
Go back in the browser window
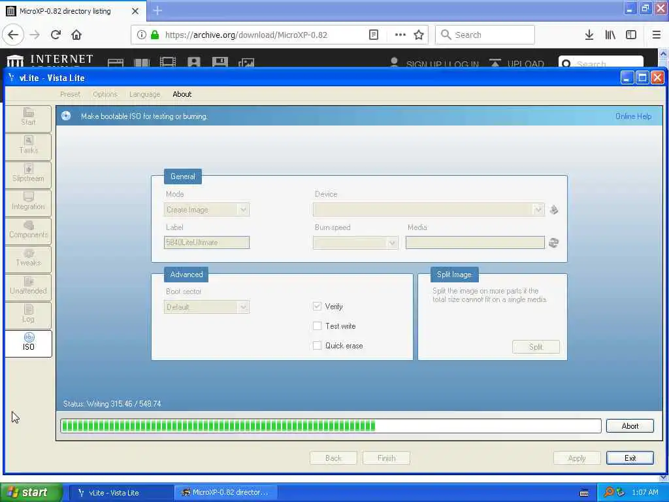(x=13, y=35)
